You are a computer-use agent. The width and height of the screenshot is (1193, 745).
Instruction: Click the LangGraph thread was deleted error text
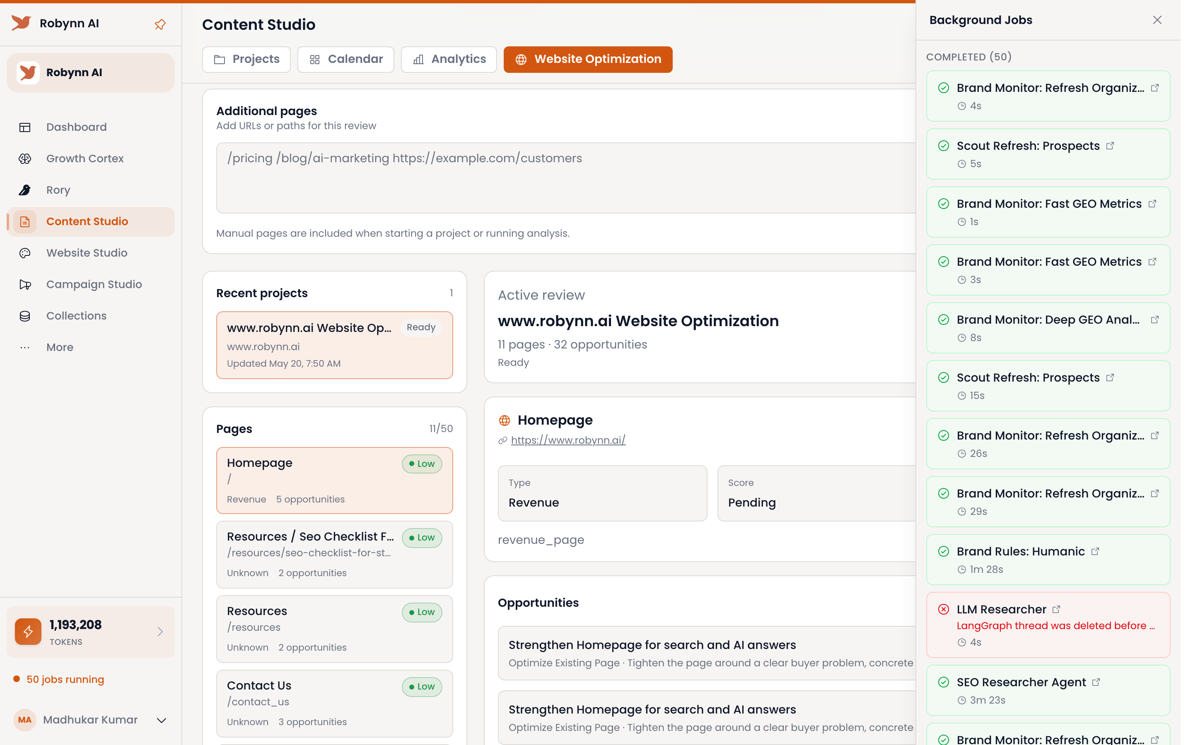[x=1055, y=626]
